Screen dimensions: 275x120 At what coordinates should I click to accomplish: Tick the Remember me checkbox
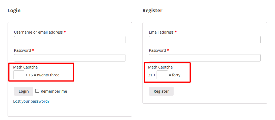click(37, 91)
